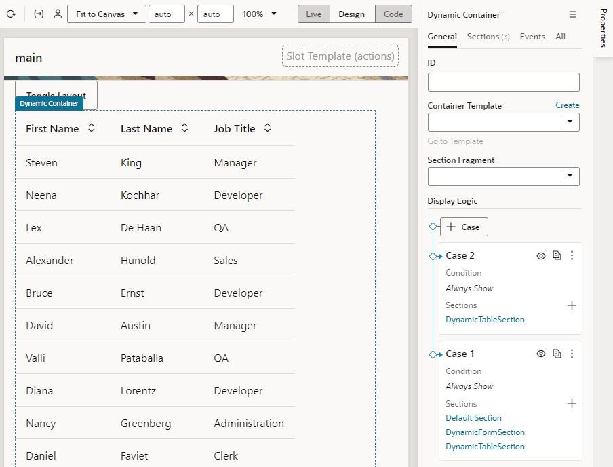Select the De Haan last name cell
Viewport: 613px width, 467px height.
click(x=141, y=228)
